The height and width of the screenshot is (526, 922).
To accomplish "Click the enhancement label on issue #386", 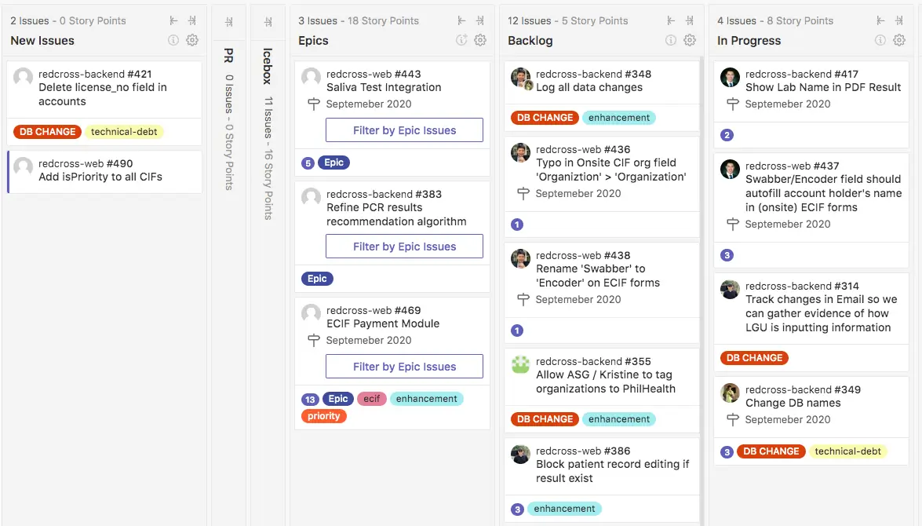I will pos(564,509).
